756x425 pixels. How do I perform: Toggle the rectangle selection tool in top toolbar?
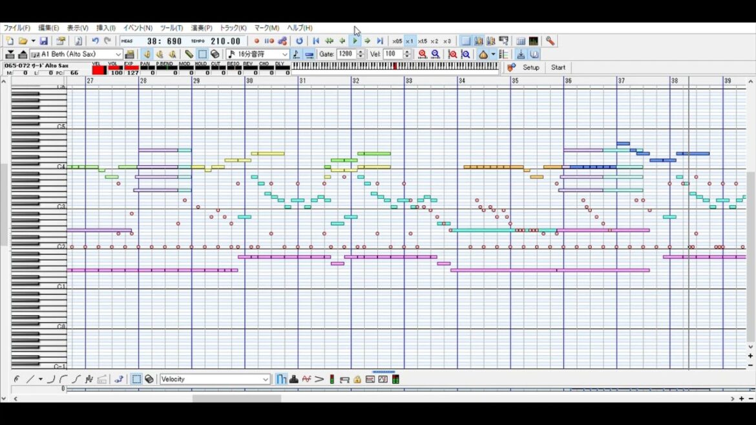coord(202,54)
